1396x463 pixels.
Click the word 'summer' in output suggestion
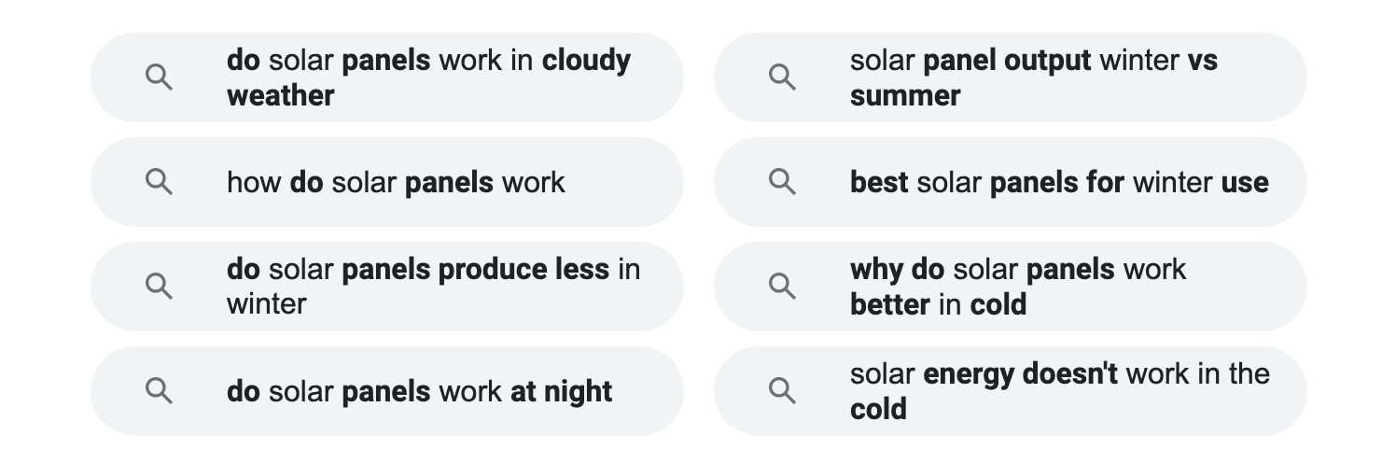coord(904,95)
